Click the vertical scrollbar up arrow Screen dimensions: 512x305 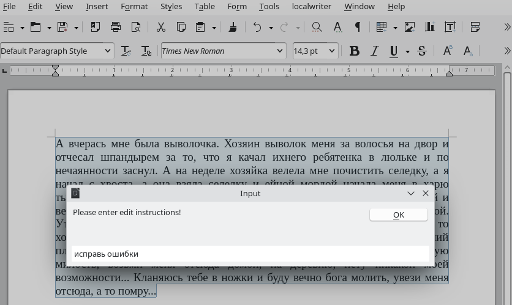pos(507,67)
